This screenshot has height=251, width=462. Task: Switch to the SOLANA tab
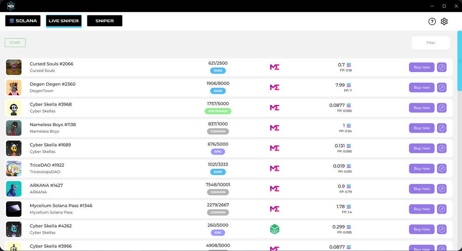tap(23, 21)
